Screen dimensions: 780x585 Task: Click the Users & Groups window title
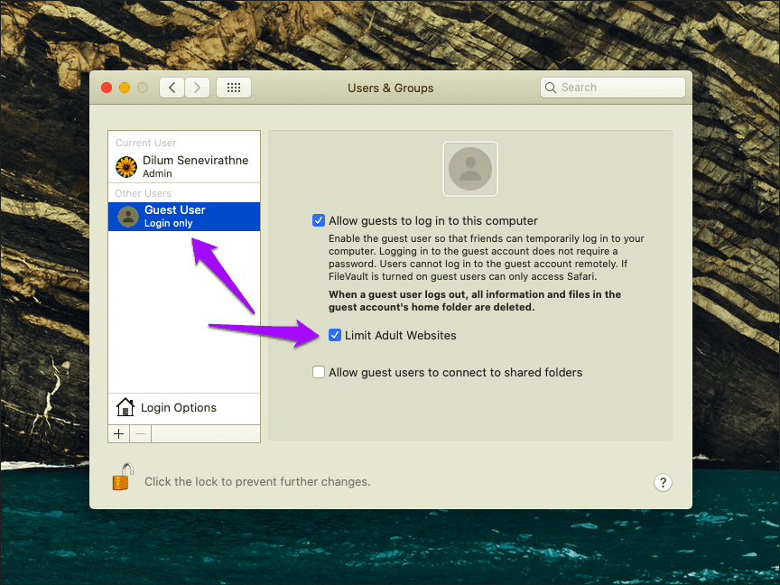click(391, 88)
